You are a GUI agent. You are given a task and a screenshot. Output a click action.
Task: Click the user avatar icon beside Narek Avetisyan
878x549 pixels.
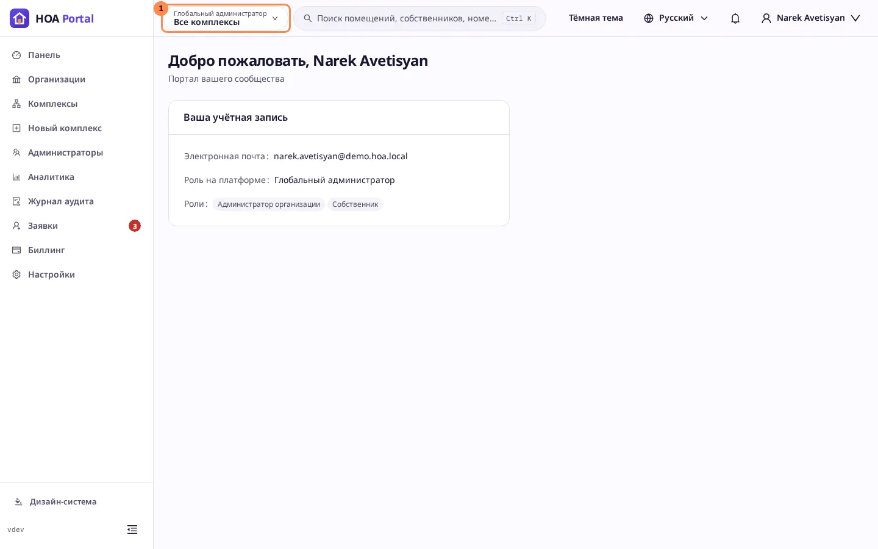coord(766,18)
